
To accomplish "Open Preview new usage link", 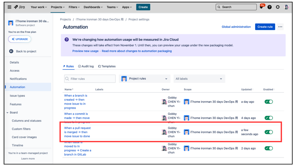I will click(x=85, y=51).
